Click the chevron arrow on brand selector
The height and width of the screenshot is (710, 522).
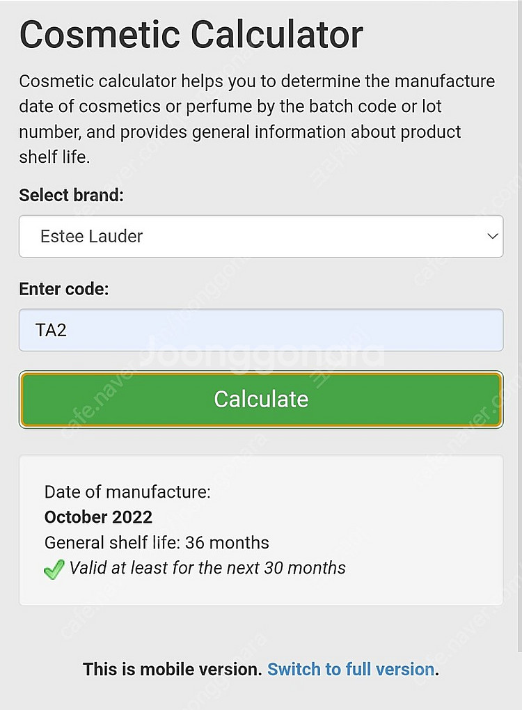pyautogui.click(x=493, y=237)
